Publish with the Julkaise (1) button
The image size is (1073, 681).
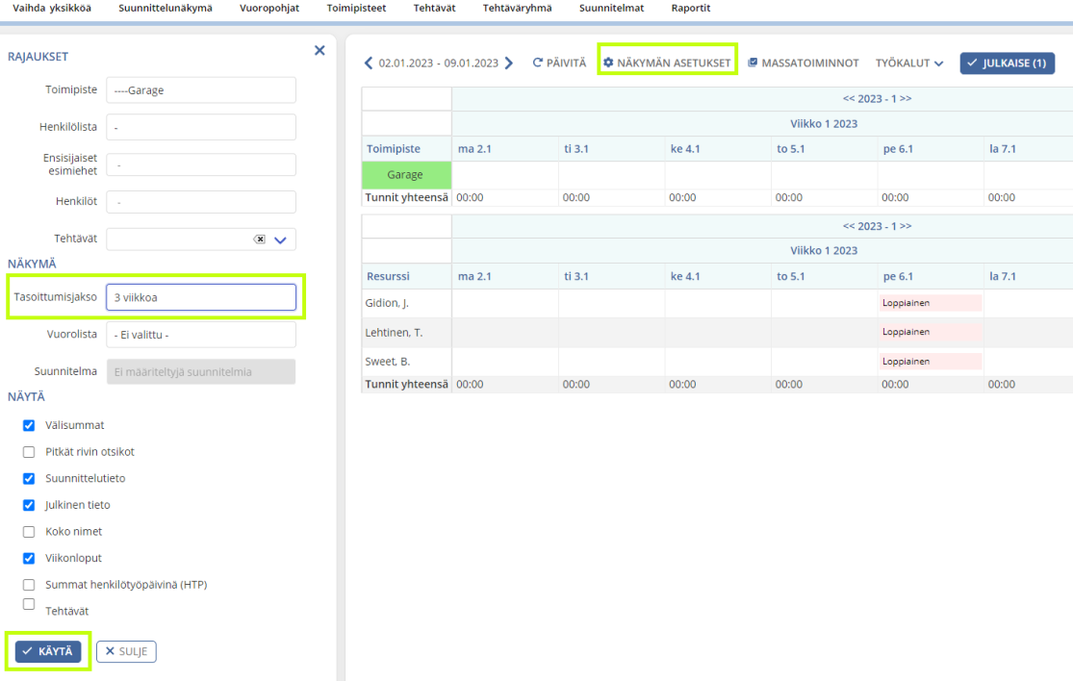(1008, 63)
